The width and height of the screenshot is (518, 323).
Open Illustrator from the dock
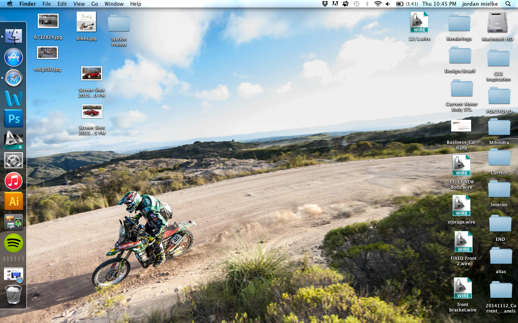[14, 201]
